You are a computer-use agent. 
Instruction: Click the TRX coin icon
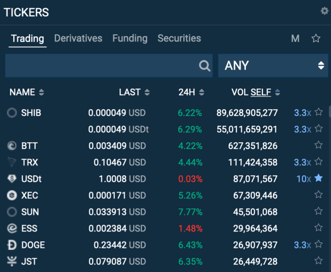(12, 162)
